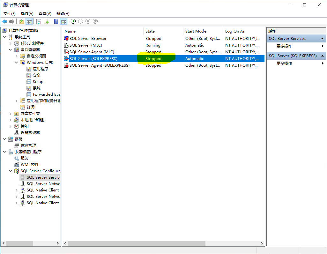Image resolution: width=327 pixels, height=254 pixels.
Task: Click the stop service toolbar icon
Action: point(88,21)
